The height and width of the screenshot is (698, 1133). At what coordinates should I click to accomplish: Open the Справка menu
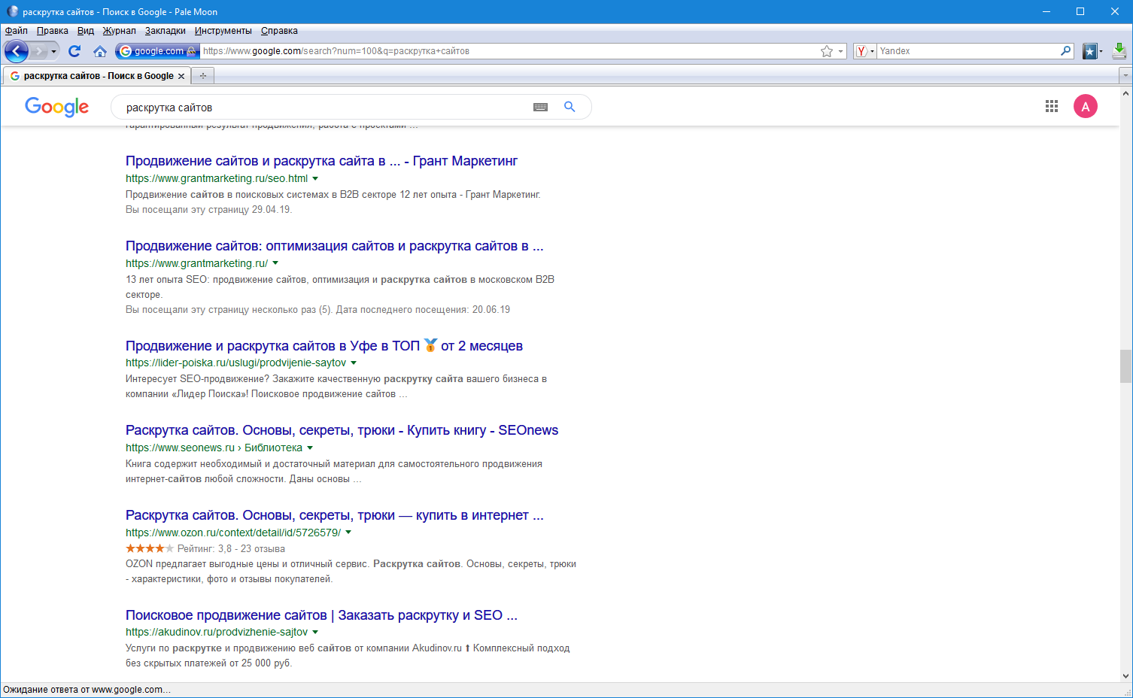point(279,31)
